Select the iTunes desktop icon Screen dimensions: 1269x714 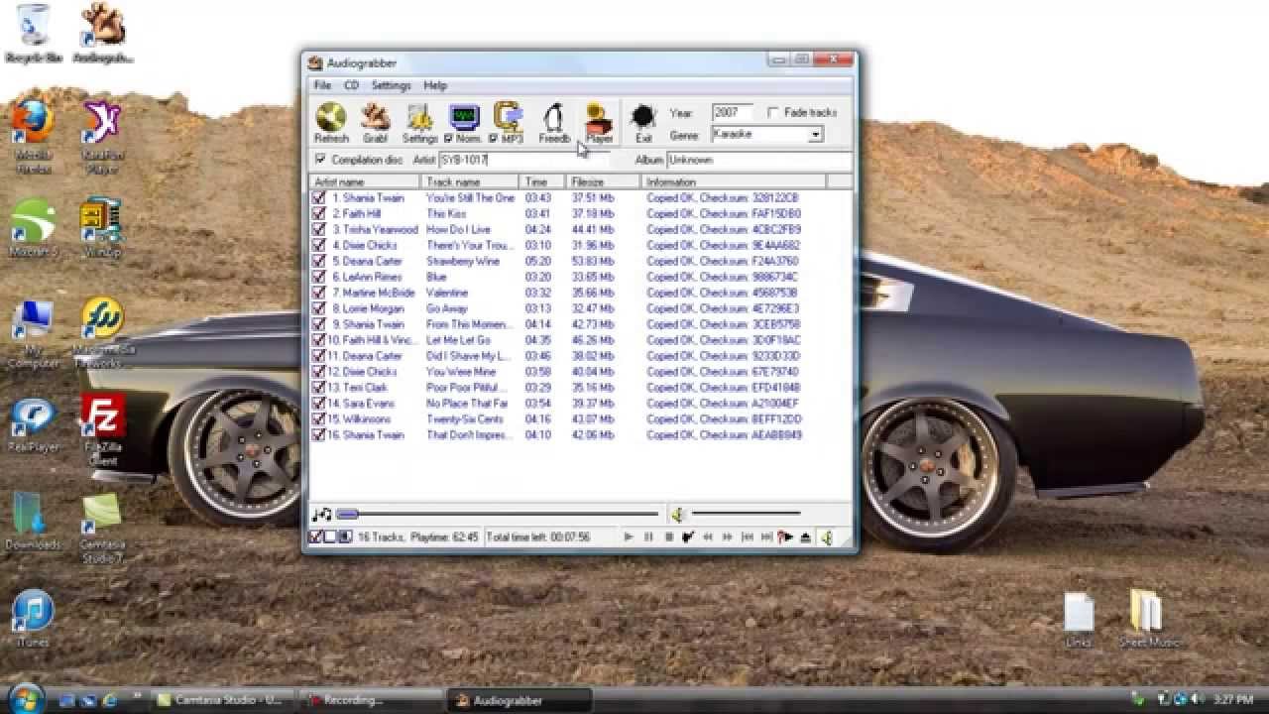pyautogui.click(x=33, y=619)
